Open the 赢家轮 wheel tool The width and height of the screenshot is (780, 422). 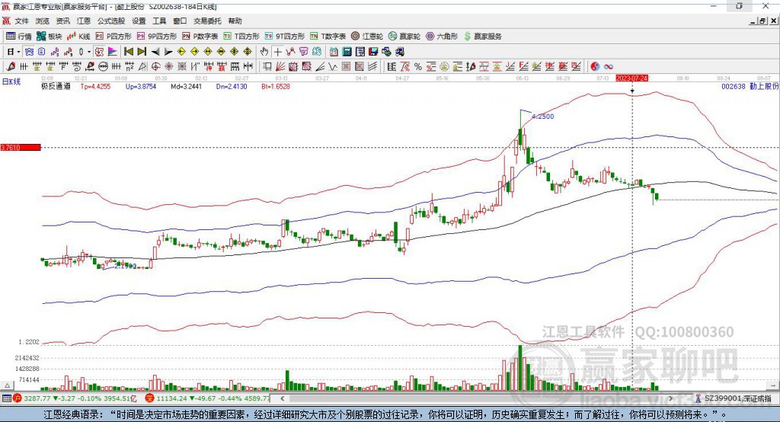404,37
